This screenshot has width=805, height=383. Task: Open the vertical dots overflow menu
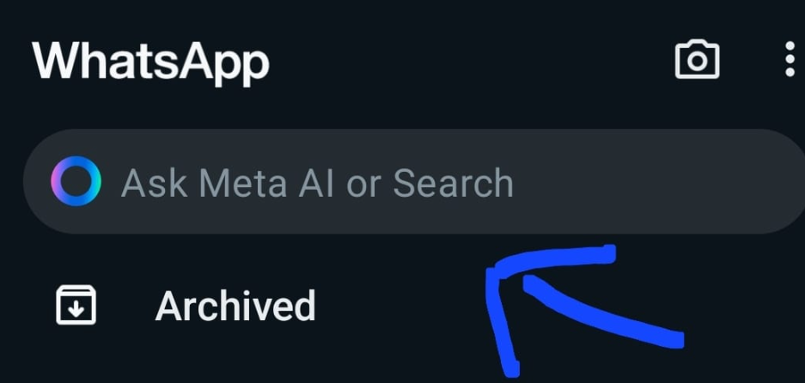point(790,60)
